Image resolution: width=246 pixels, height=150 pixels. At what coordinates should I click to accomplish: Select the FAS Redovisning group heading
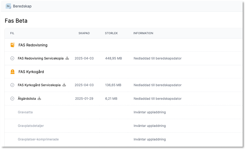pos(33,45)
